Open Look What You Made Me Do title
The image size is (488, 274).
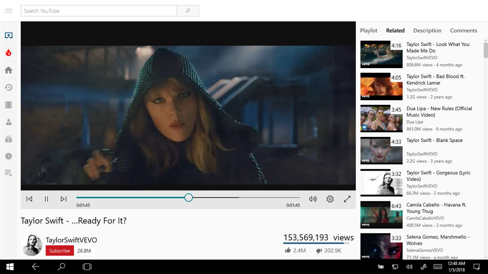point(438,47)
